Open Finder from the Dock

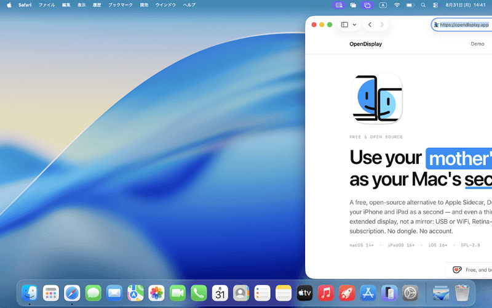pos(30,293)
